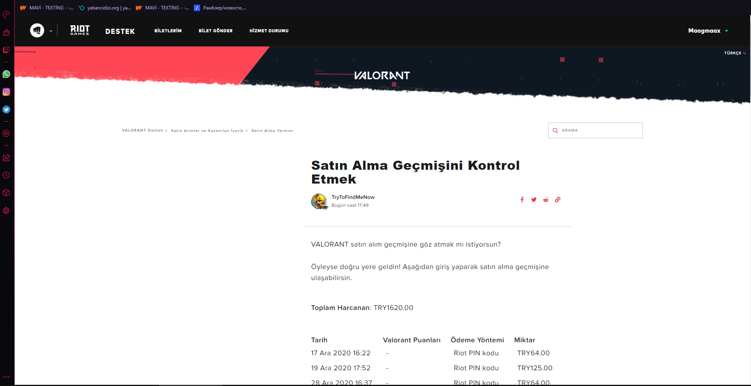This screenshot has width=751, height=386.
Task: Switch to yabancidizi.org tab
Action: click(105, 7)
